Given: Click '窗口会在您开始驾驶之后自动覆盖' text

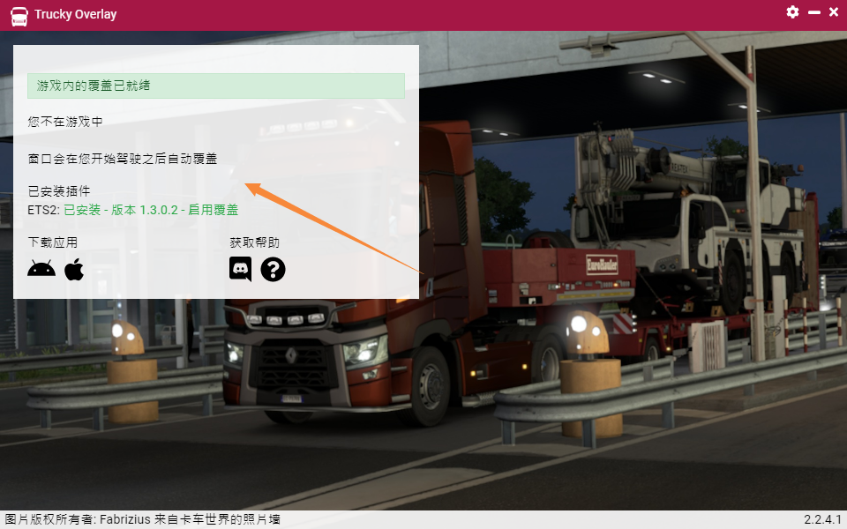Looking at the screenshot, I should pyautogui.click(x=123, y=159).
